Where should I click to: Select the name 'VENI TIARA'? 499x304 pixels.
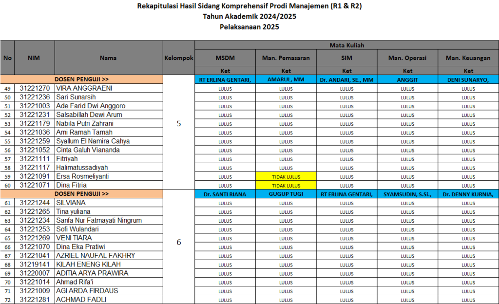[74, 238]
